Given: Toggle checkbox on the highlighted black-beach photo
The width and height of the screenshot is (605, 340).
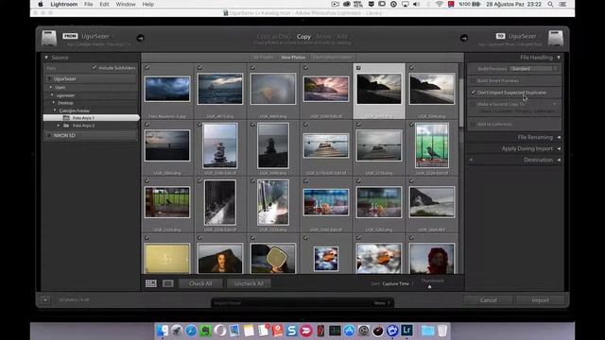Looking at the screenshot, I should coord(358,68).
